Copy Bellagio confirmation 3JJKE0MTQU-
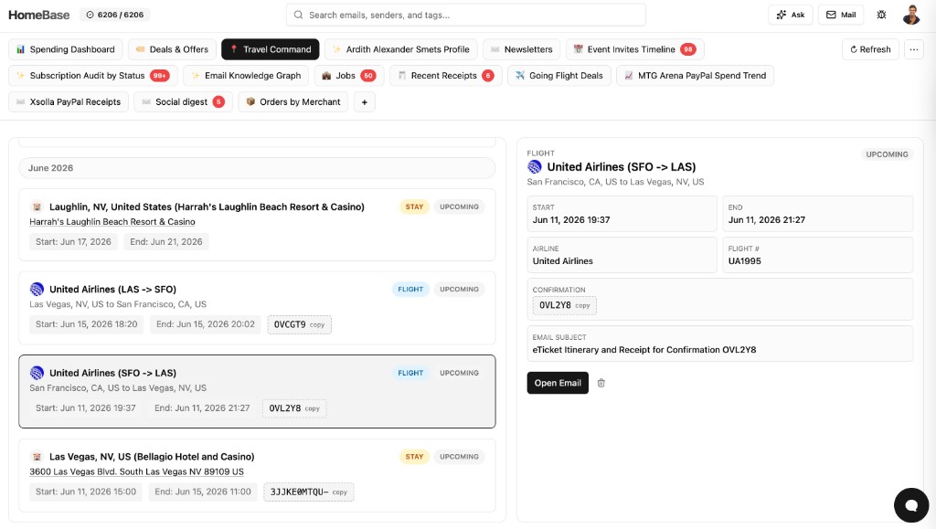Image resolution: width=936 pixels, height=529 pixels. (340, 492)
